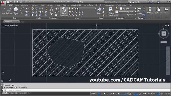Click the Sign In button

click(136, 2)
